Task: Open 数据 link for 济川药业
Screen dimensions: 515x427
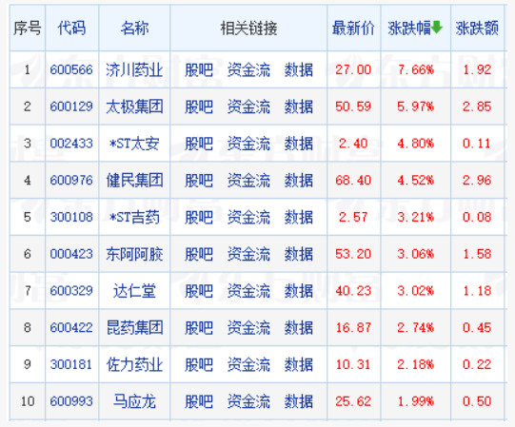Action: click(x=298, y=69)
